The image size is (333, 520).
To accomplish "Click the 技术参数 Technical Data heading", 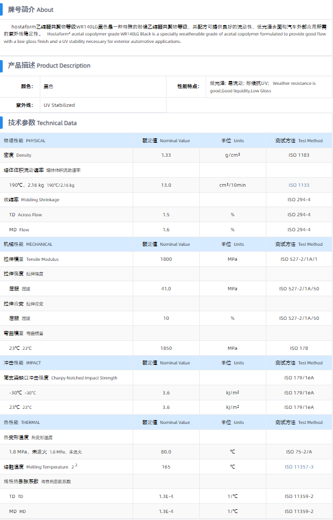I will coord(42,123).
